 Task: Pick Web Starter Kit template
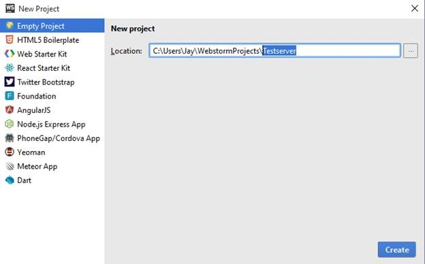tap(52, 54)
